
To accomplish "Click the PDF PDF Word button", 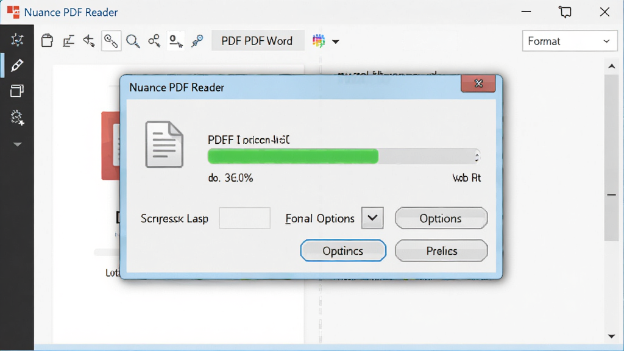I will coord(257,41).
